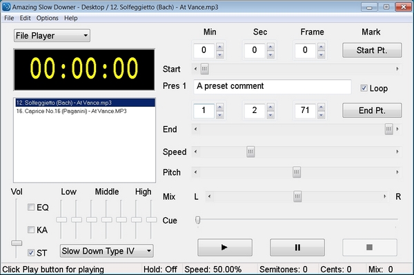Start playback with the Play button

coord(225,247)
